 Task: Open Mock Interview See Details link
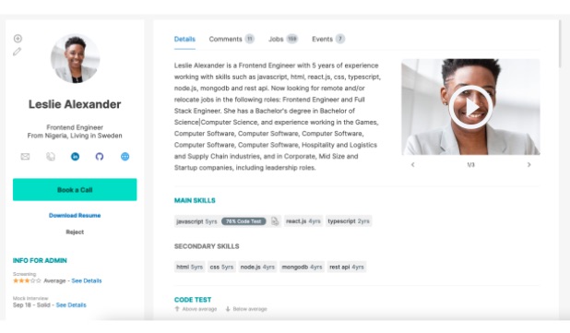71,305
